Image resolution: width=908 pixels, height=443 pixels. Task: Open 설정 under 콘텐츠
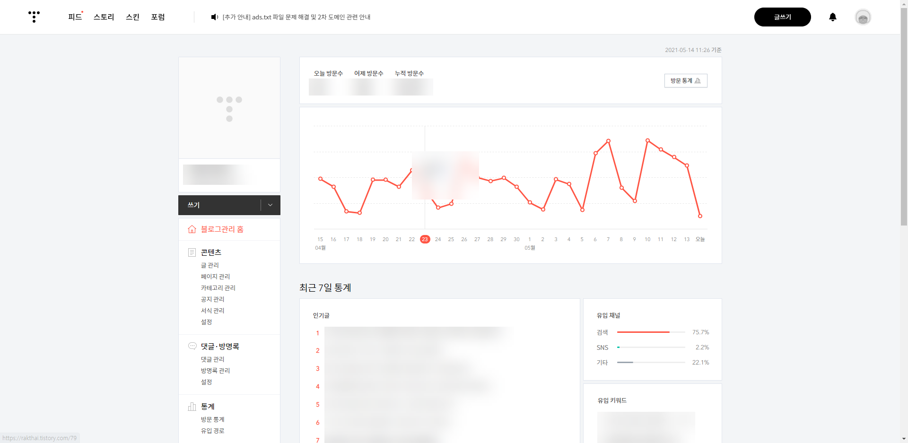pyautogui.click(x=206, y=322)
